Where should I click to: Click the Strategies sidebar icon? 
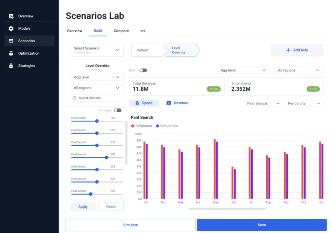point(11,66)
